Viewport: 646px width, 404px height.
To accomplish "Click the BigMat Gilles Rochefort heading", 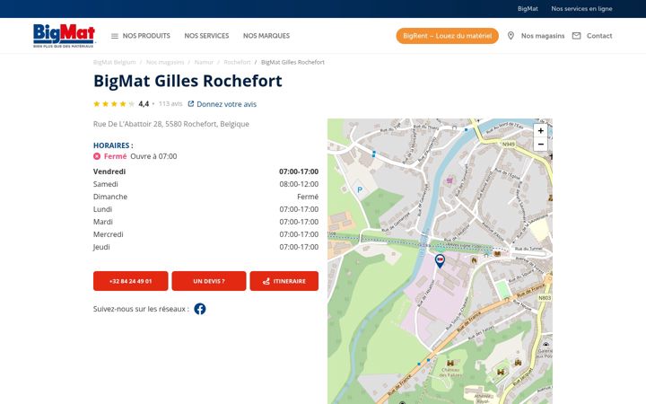I will pos(188,81).
